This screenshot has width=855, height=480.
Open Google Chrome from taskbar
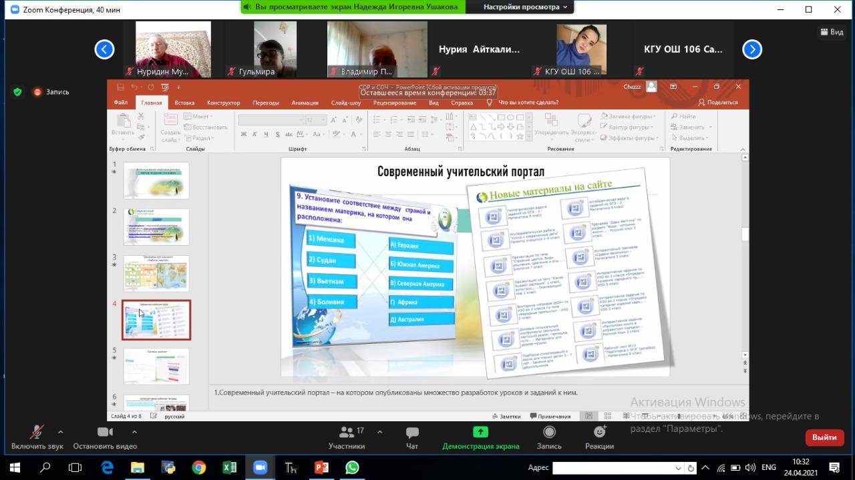[198, 467]
